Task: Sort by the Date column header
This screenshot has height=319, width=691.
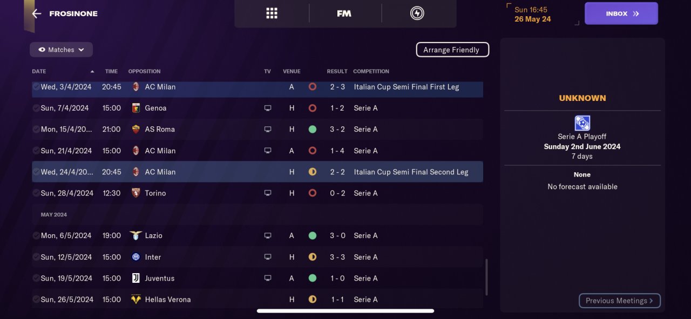Action: click(39, 71)
